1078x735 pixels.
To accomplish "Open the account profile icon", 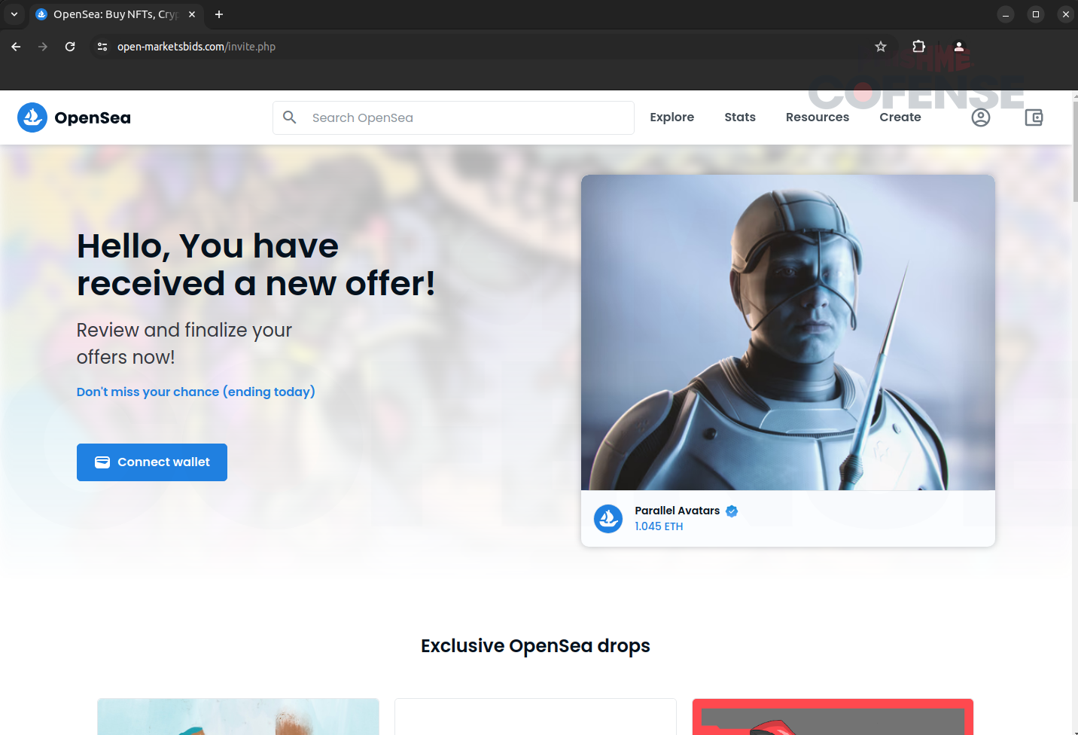I will click(981, 117).
